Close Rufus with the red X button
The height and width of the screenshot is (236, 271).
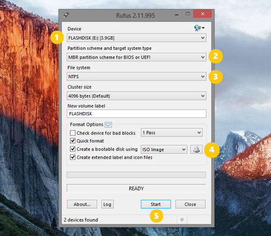pos(202,14)
